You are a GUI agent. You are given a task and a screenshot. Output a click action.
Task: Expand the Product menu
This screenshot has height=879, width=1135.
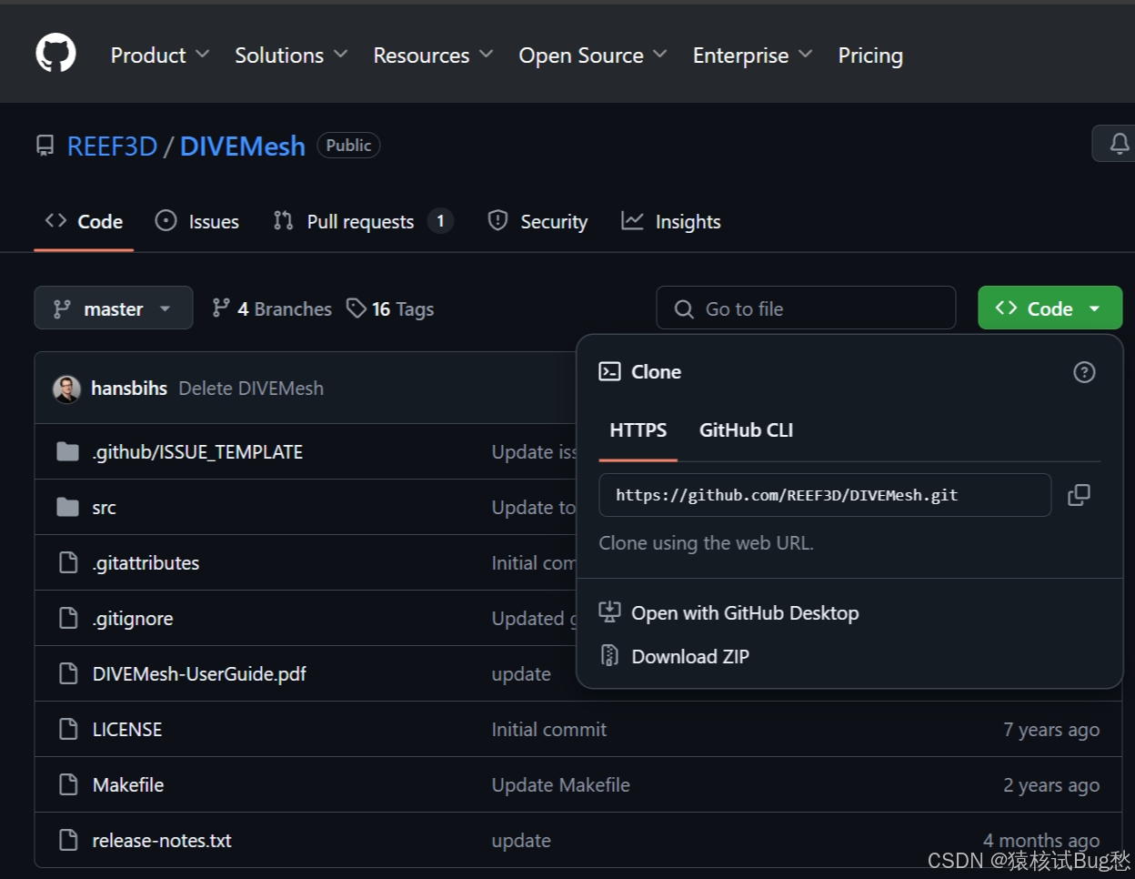coord(160,56)
